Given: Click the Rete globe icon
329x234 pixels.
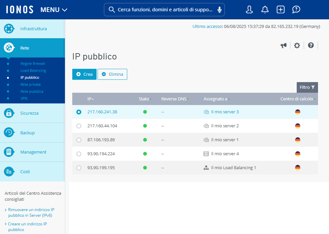Looking at the screenshot, I should point(9,48).
